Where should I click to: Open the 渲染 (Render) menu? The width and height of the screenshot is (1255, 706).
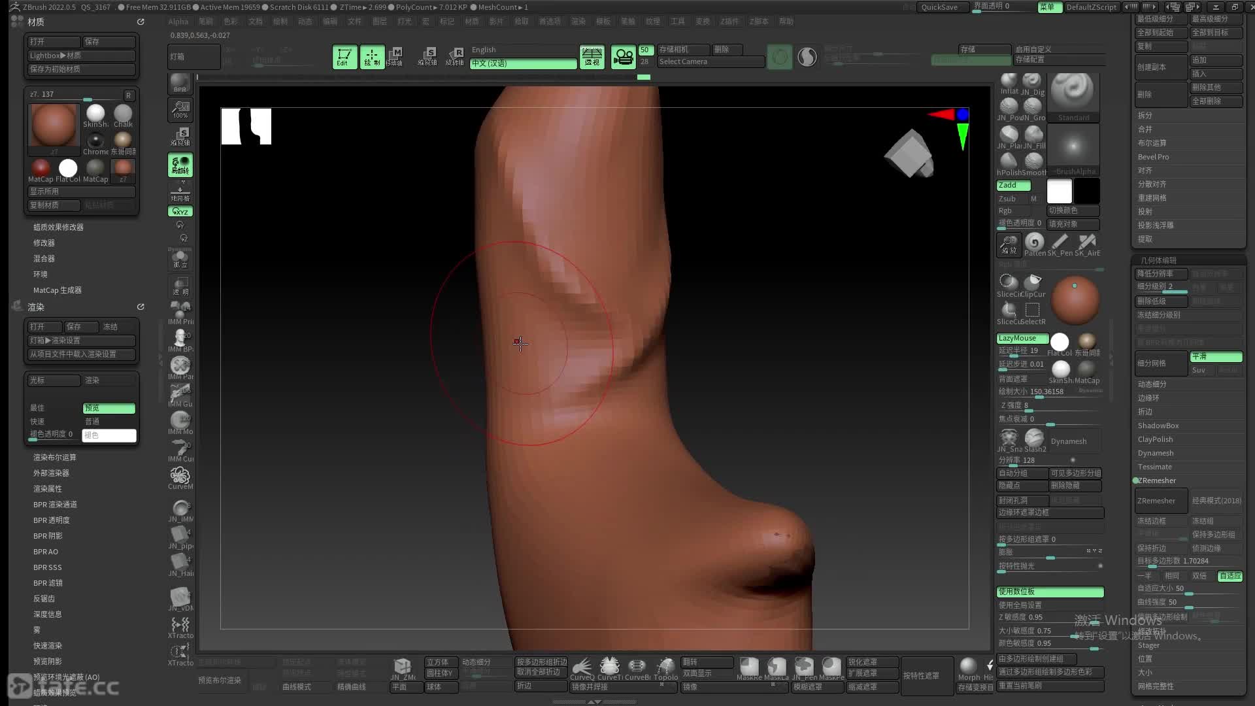pyautogui.click(x=578, y=22)
